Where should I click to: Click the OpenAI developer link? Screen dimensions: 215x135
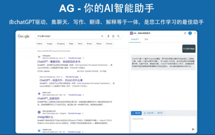point(47,71)
